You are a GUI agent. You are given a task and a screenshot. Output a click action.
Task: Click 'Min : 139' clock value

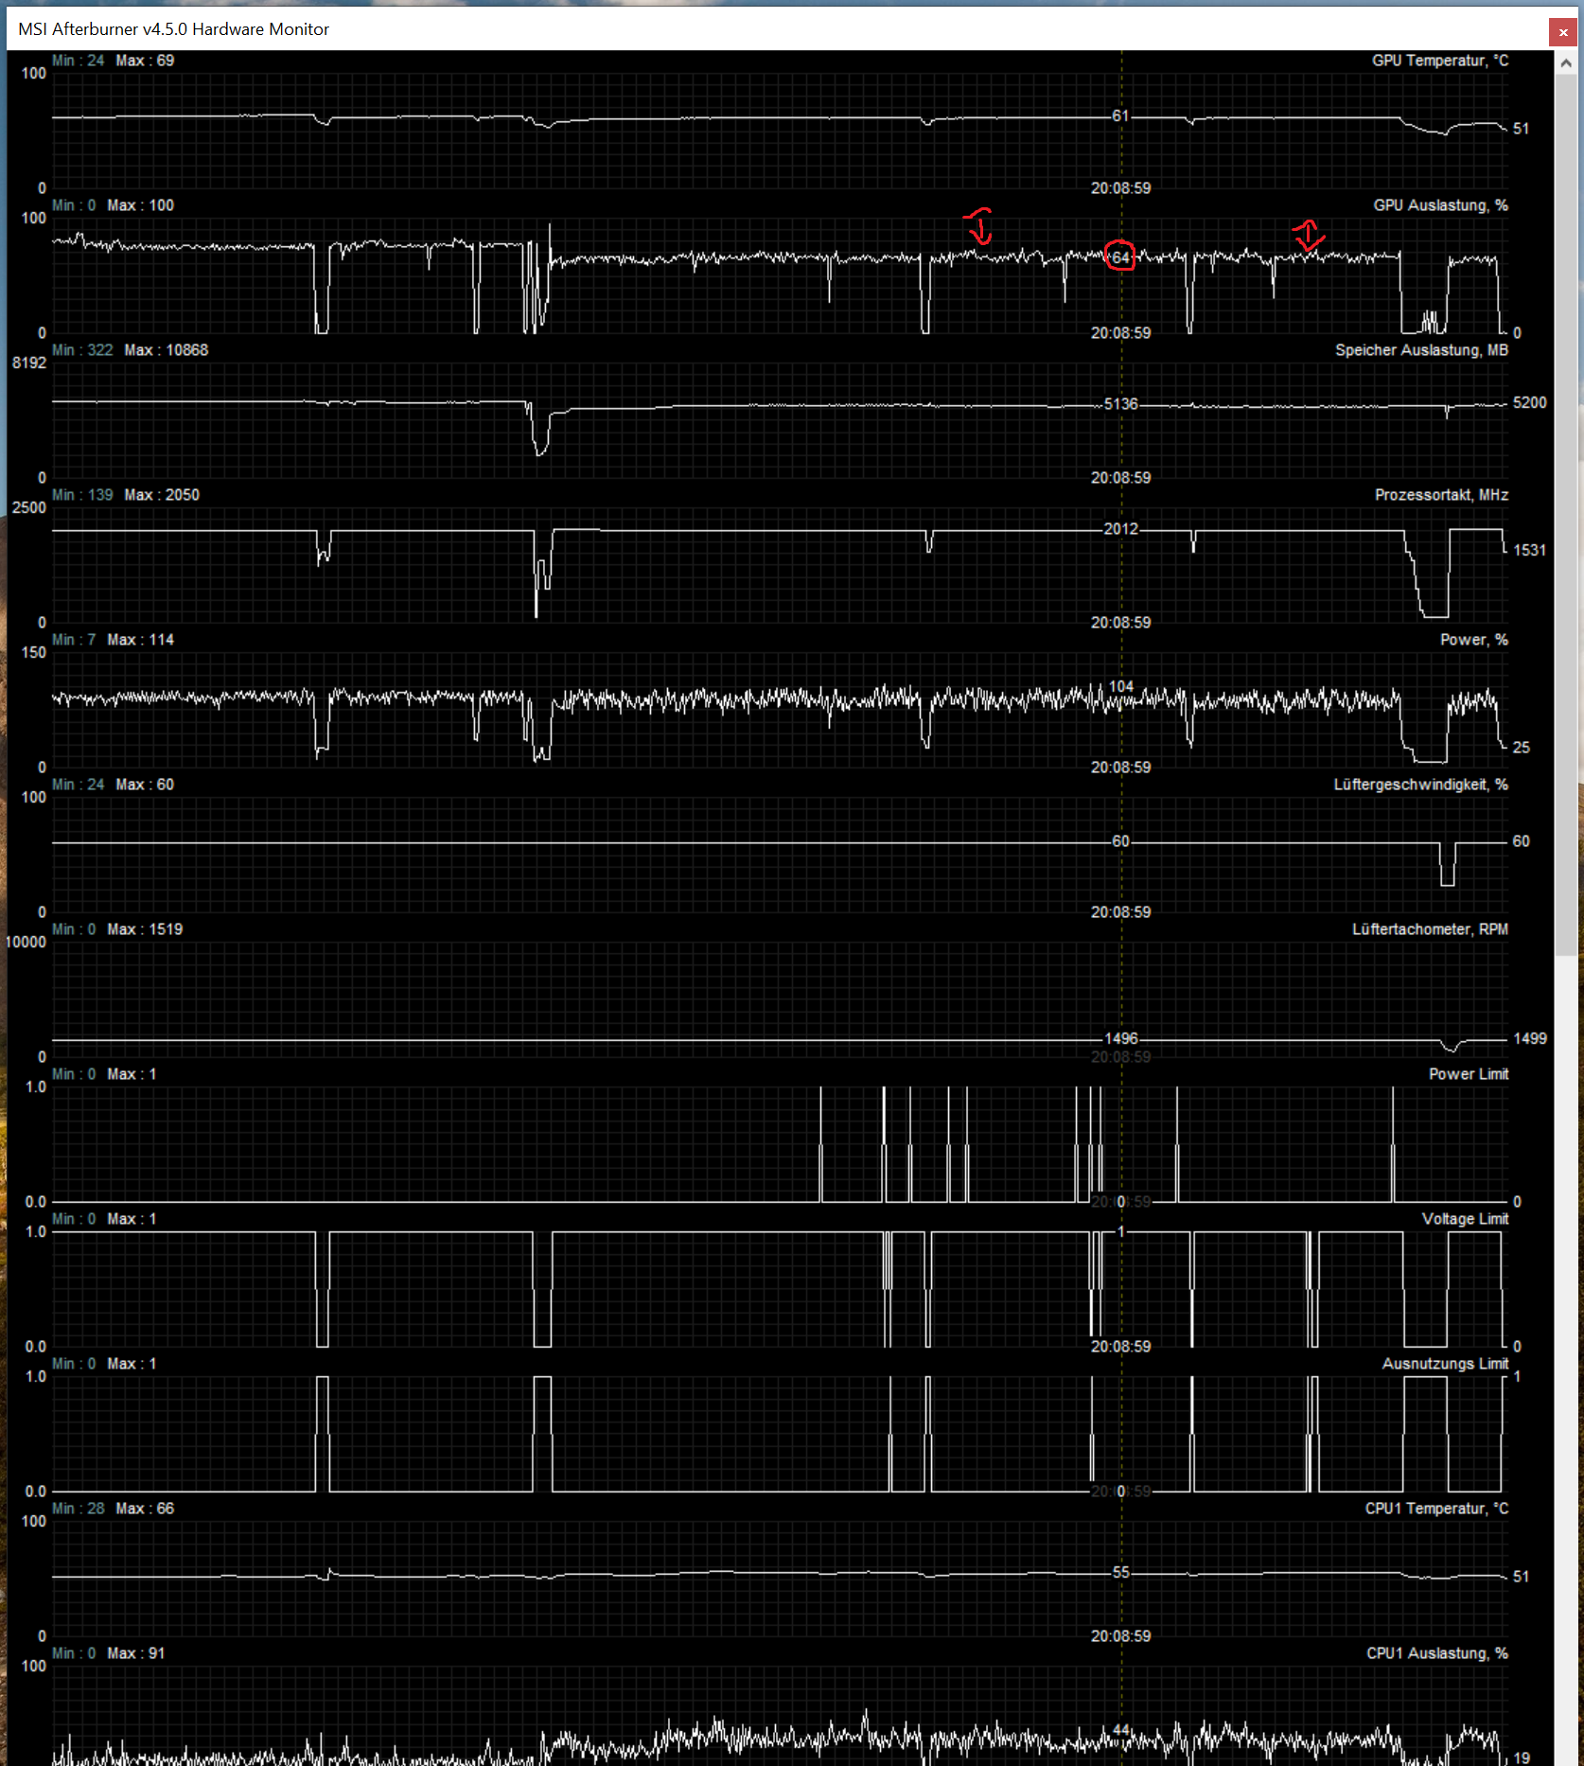click(x=82, y=495)
